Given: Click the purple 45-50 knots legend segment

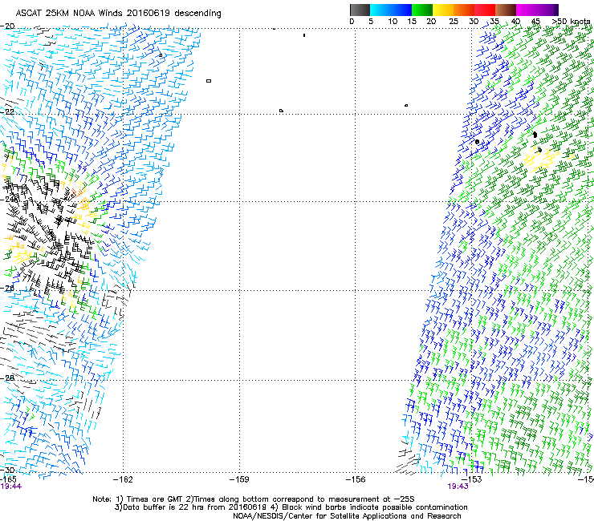Looking at the screenshot, I should pyautogui.click(x=547, y=10).
